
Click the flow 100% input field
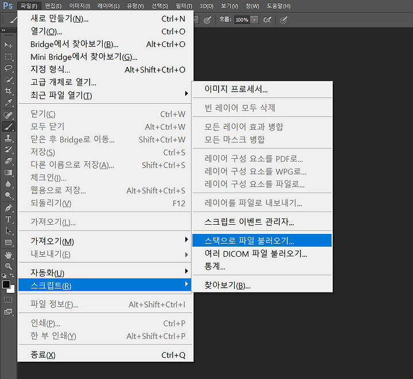[x=242, y=19]
